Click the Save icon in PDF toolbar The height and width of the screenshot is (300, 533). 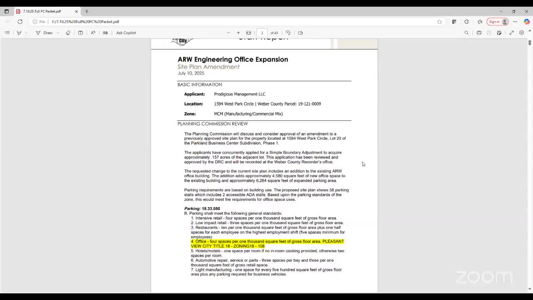point(489,33)
